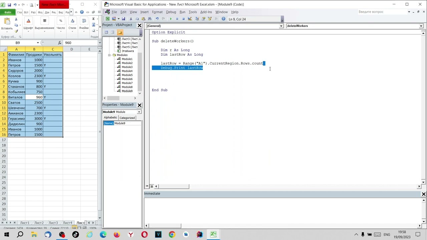The height and width of the screenshot is (240, 427).
Task: Click the help search field 'Введите вопрос'
Action: click(382, 12)
